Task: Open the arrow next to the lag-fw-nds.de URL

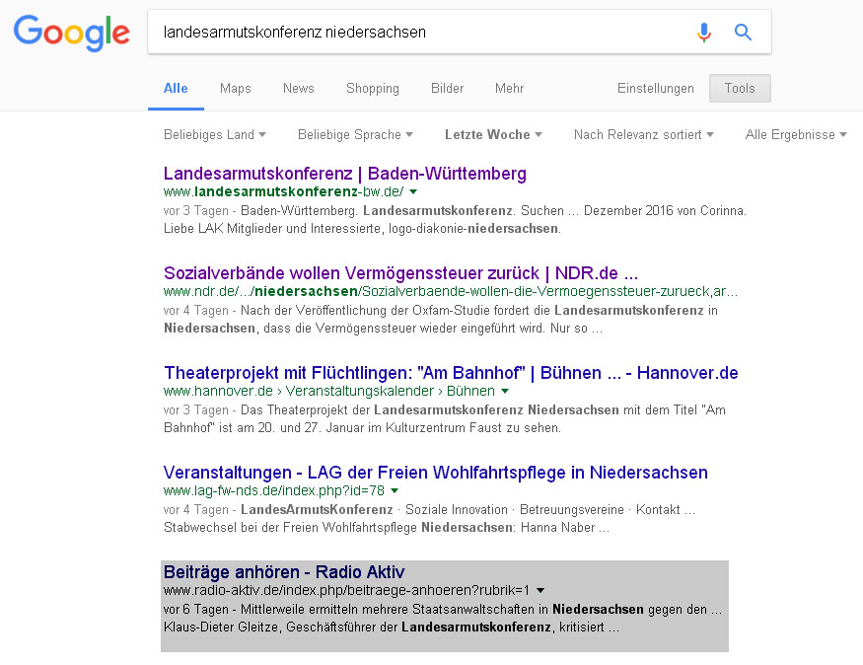Action: click(x=395, y=491)
